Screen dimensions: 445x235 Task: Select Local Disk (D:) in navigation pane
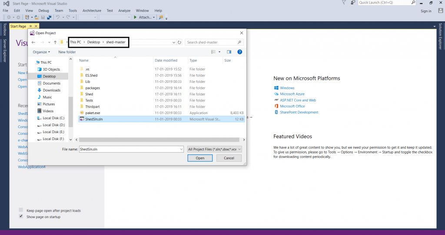point(53,125)
